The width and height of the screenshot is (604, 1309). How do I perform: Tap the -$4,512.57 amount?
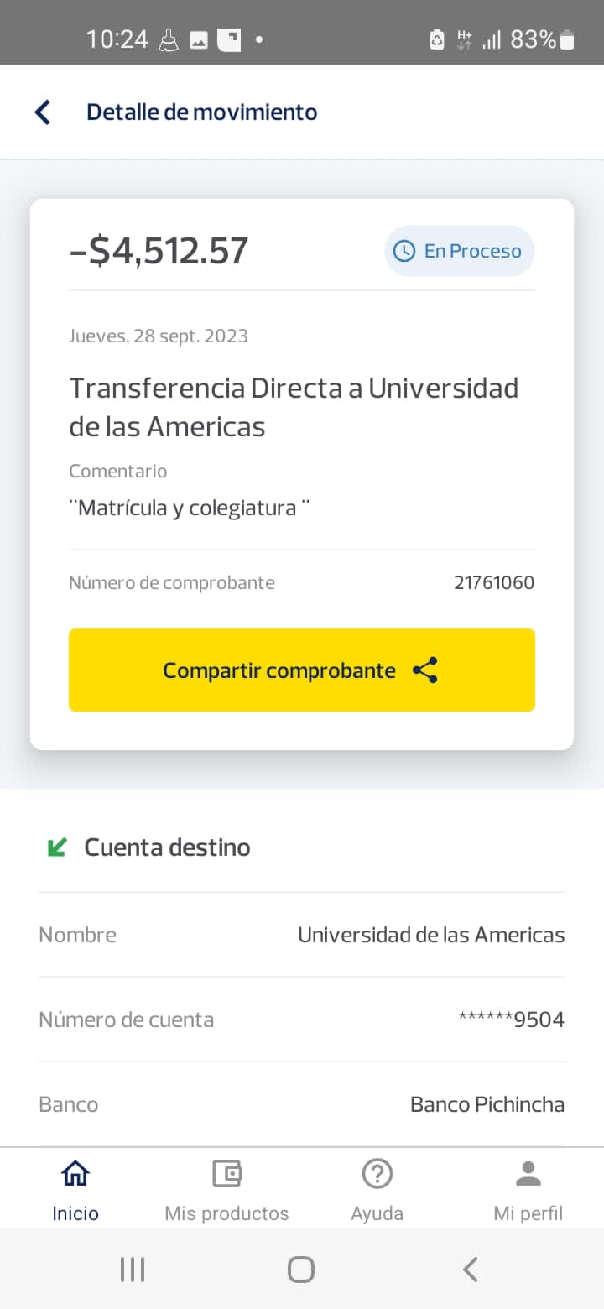159,251
